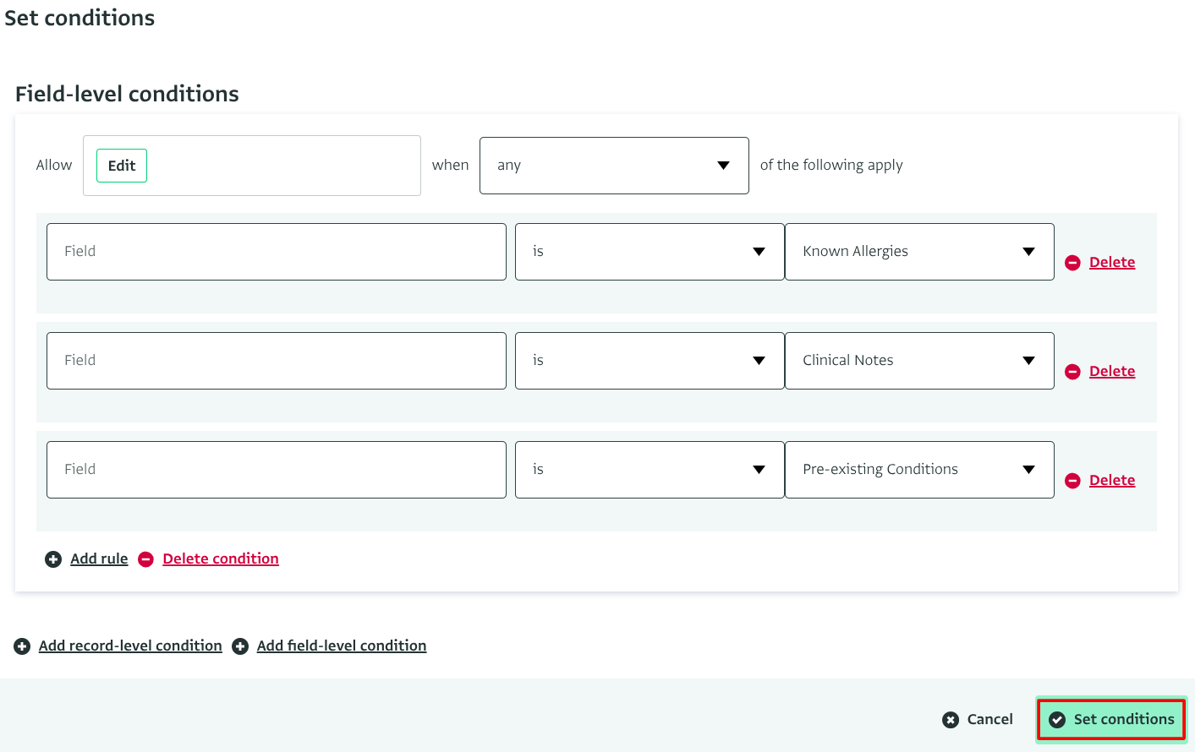Select the Edit permission chip
This screenshot has width=1195, height=752.
(x=122, y=166)
